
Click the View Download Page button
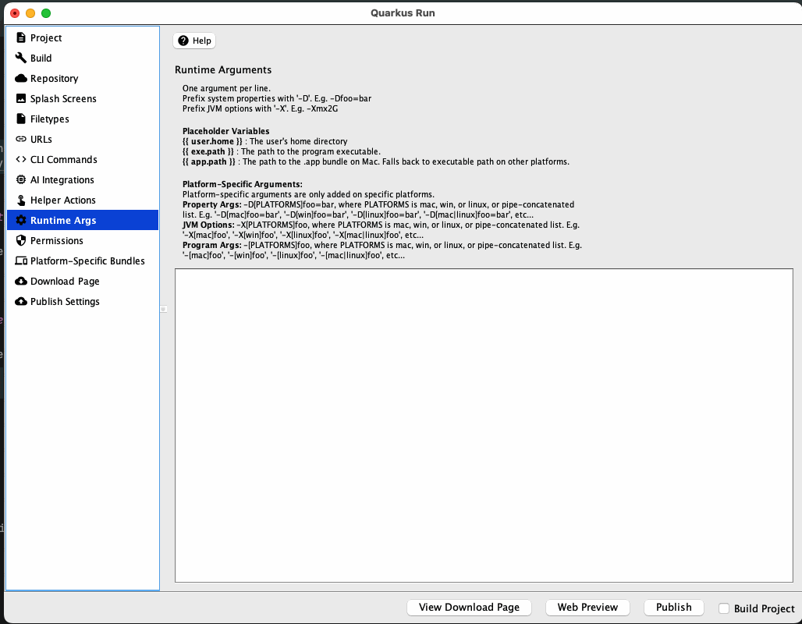pos(469,607)
